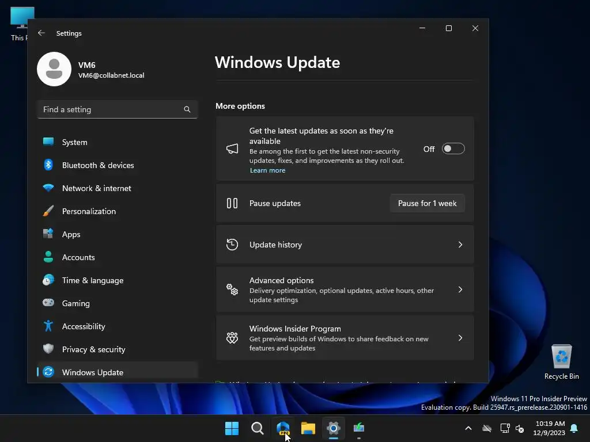Image resolution: width=590 pixels, height=442 pixels.
Task: Show hidden tray icons chevron
Action: coord(468,428)
